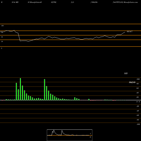Click the 63.47 RSI value label

(130, 32)
